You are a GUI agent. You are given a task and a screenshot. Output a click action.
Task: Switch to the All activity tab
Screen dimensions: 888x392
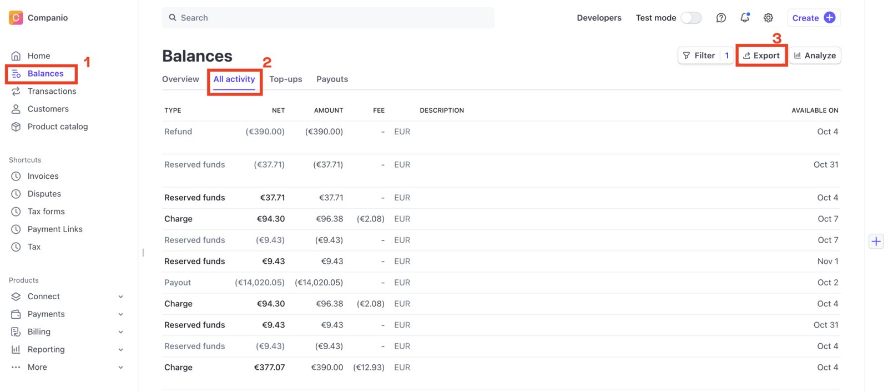pyautogui.click(x=234, y=79)
